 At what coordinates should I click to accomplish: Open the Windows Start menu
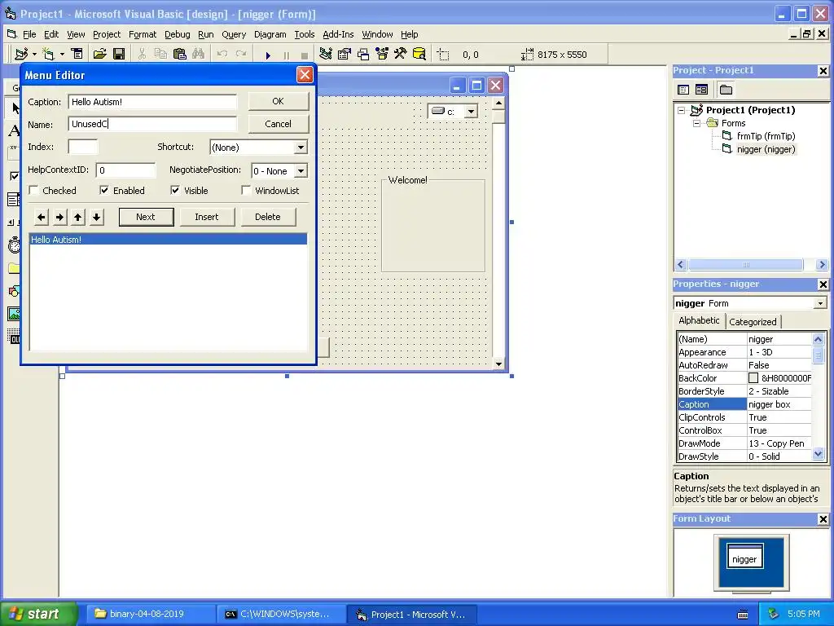click(x=37, y=614)
